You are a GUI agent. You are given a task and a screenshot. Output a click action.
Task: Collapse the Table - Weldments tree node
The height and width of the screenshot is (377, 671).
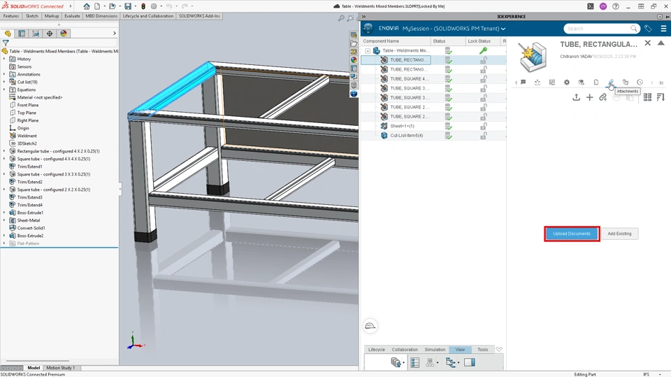368,50
